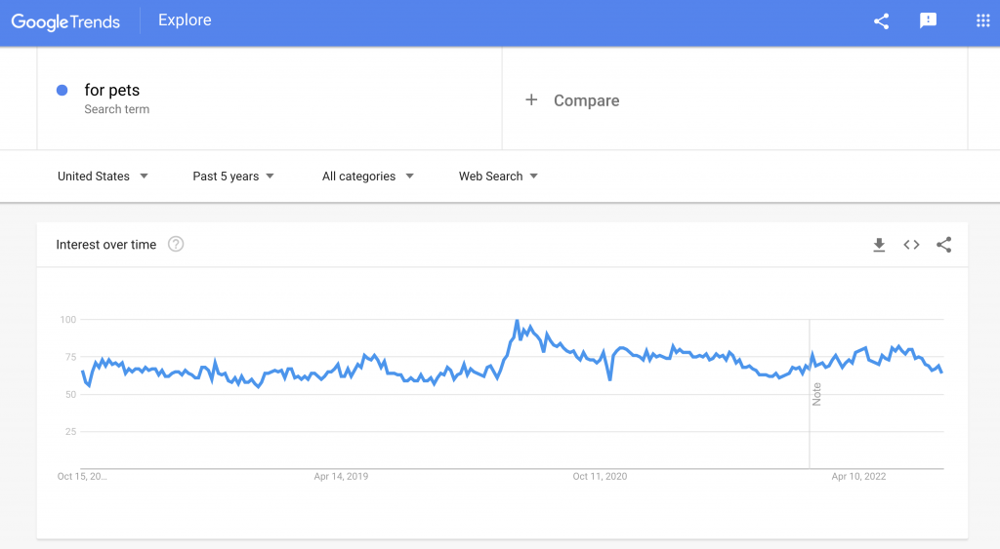Open the Google apps grid
This screenshot has height=549, width=1000.
tap(982, 21)
